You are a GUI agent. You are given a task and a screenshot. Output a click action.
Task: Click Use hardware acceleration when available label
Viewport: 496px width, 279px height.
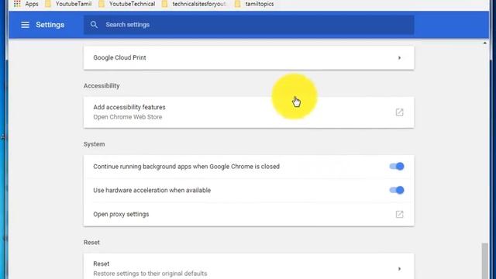152,190
